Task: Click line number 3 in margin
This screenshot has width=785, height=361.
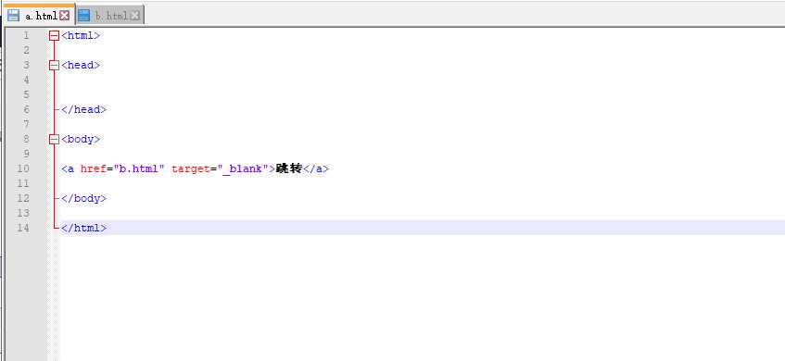Action: 26,65
